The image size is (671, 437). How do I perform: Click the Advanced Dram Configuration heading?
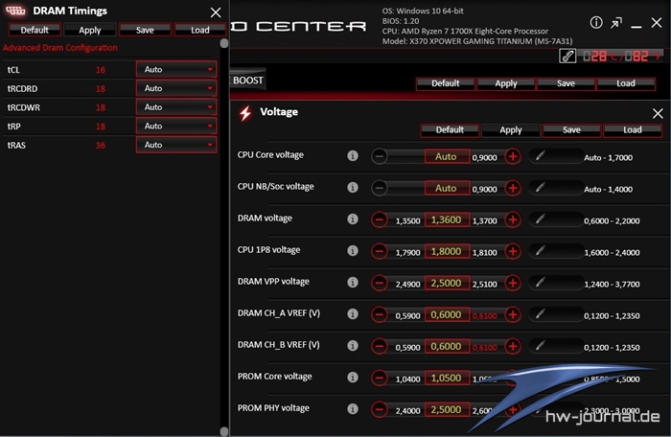pyautogui.click(x=59, y=48)
